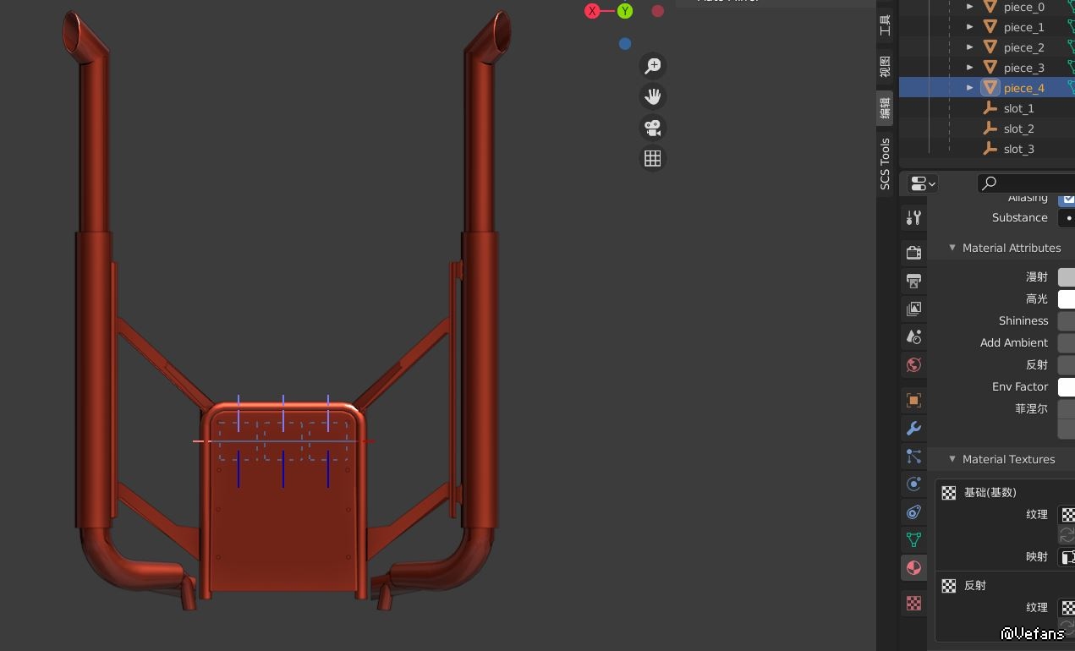
Task: Click the red X axis gizmo ball
Action: (592, 11)
